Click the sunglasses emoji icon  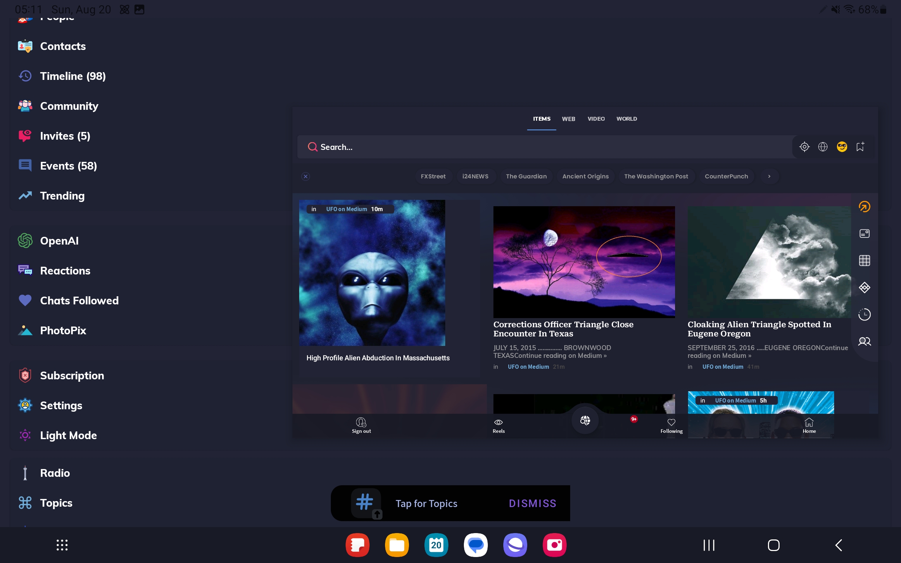(x=842, y=147)
